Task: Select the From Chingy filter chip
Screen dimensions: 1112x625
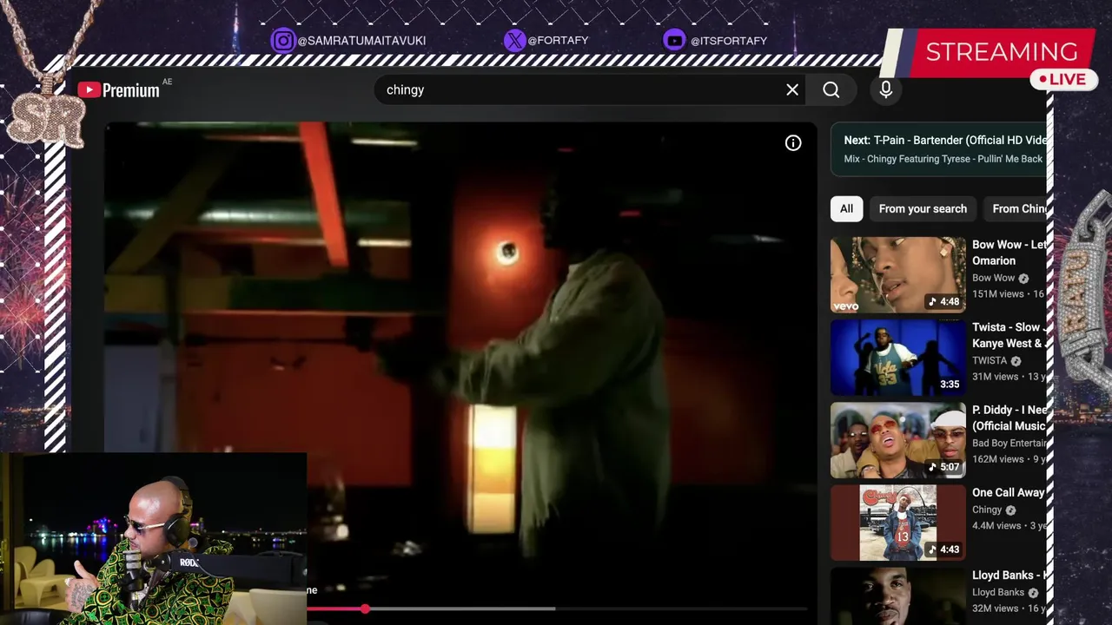Action: pos(1016,208)
